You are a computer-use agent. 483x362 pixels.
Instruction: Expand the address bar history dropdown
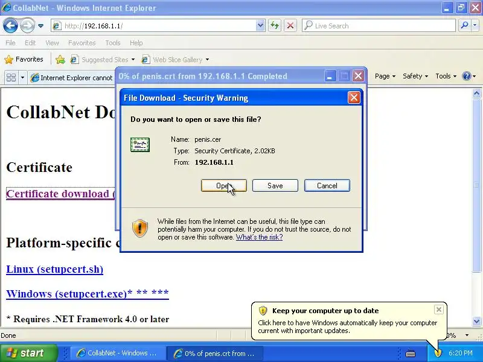260,26
